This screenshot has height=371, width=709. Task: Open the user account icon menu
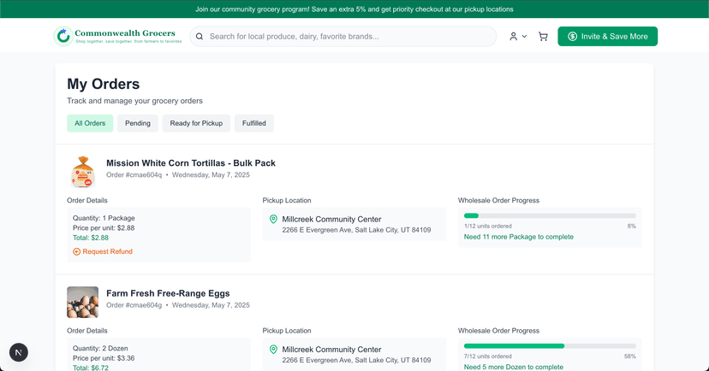click(x=513, y=37)
